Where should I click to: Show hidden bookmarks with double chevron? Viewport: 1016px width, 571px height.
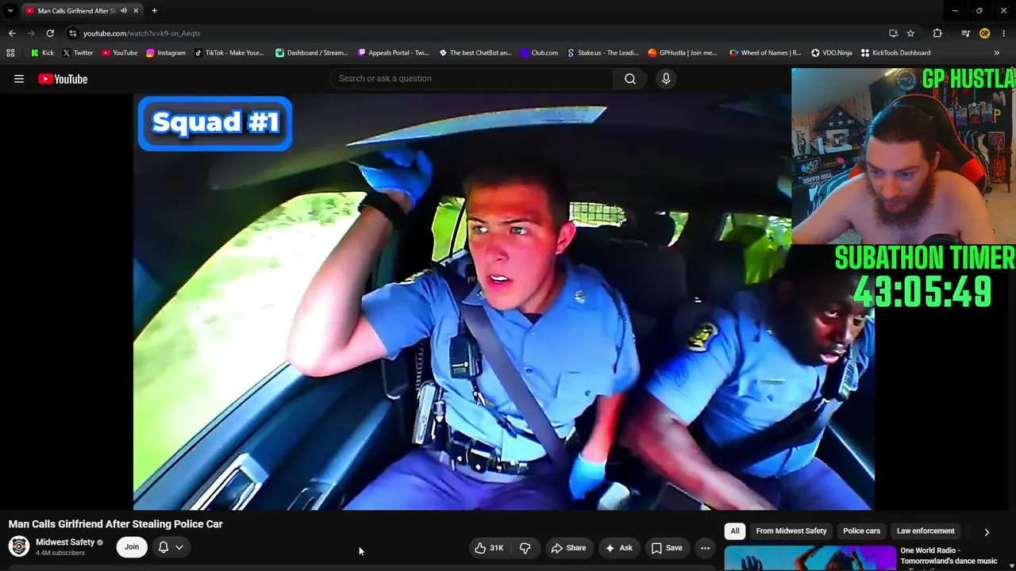click(997, 53)
